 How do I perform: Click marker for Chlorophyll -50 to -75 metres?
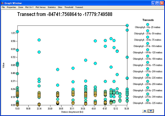pyautogui.click(x=148, y=37)
